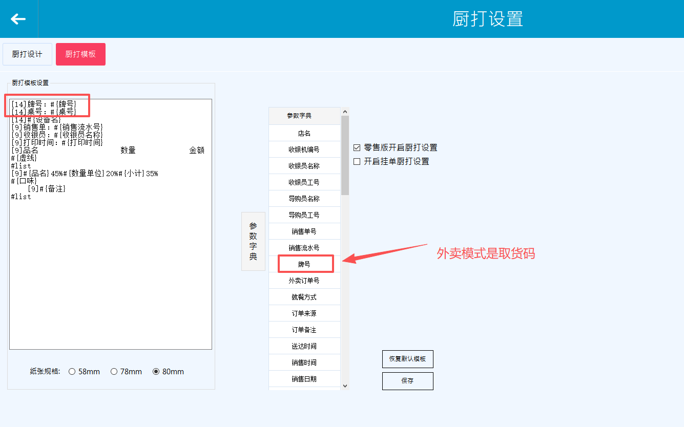684x427 pixels.
Task: Save the kitchen print template
Action: click(x=407, y=381)
